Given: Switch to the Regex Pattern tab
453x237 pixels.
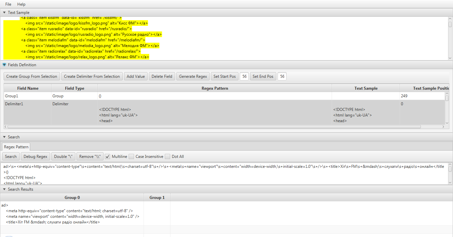Looking at the screenshot, I should tap(16, 147).
